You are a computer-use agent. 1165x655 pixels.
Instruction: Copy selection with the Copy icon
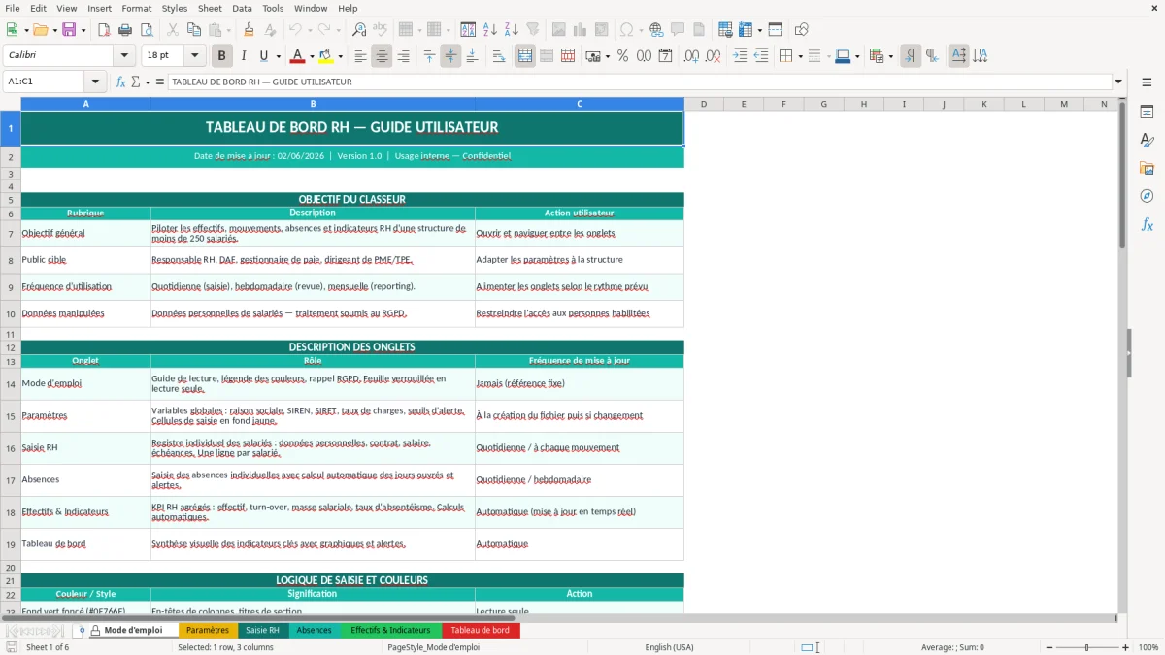pyautogui.click(x=193, y=30)
